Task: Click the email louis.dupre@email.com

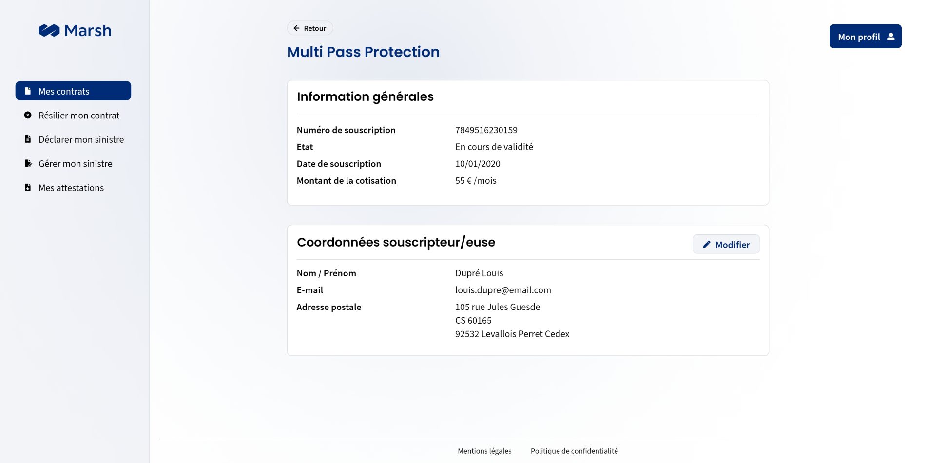Action: click(503, 290)
